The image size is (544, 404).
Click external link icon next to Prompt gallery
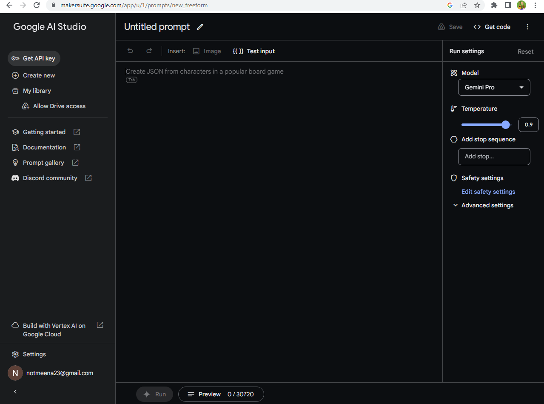75,163
